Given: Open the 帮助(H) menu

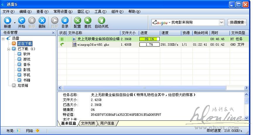Looking at the screenshot, I should click(x=134, y=12).
